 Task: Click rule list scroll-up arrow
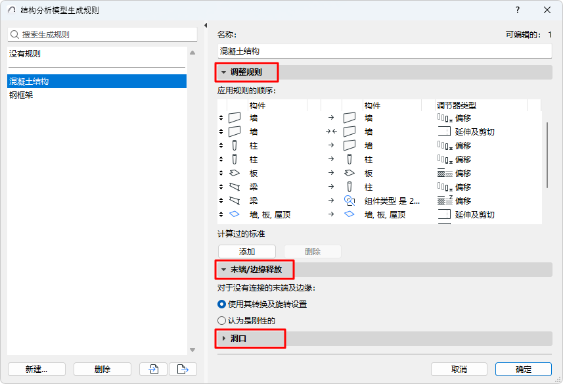point(192,53)
